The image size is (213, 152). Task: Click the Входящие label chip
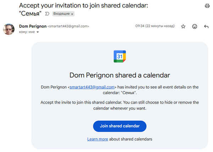click(x=61, y=14)
